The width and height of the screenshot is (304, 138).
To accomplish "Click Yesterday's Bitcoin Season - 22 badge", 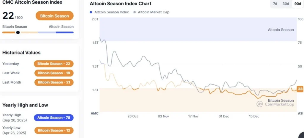I will point(54,64).
